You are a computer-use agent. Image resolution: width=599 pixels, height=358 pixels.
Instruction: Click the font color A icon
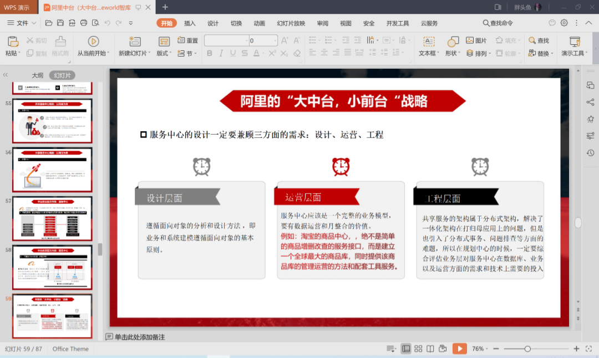(256, 53)
